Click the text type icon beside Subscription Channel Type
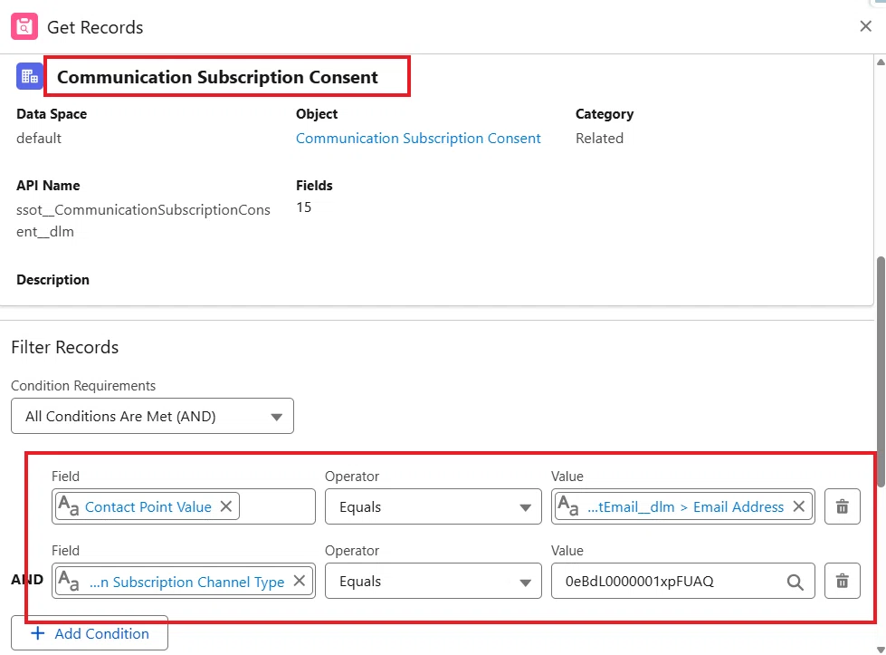Viewport: 886px width, 655px height. click(69, 581)
